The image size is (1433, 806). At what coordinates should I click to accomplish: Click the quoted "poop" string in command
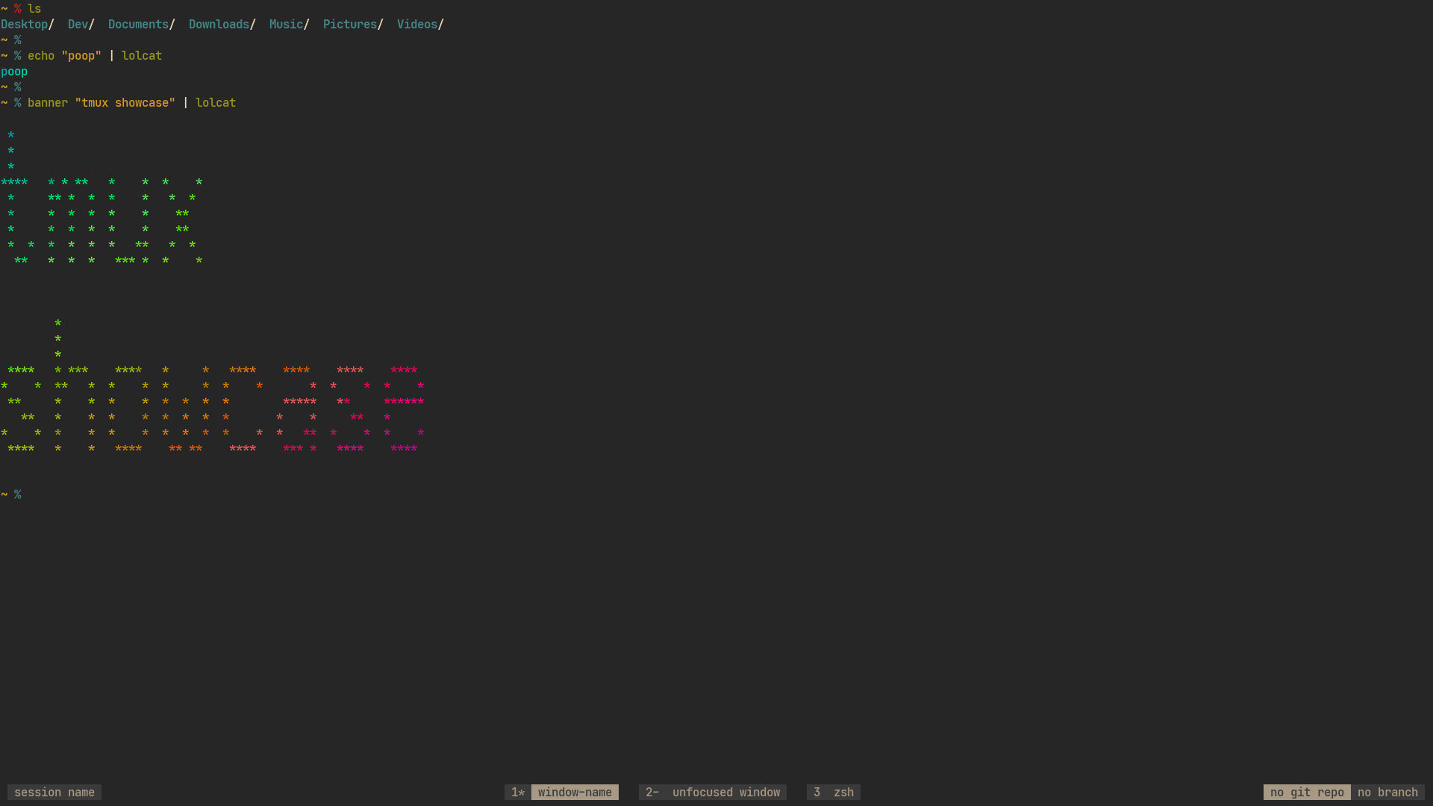(x=81, y=56)
